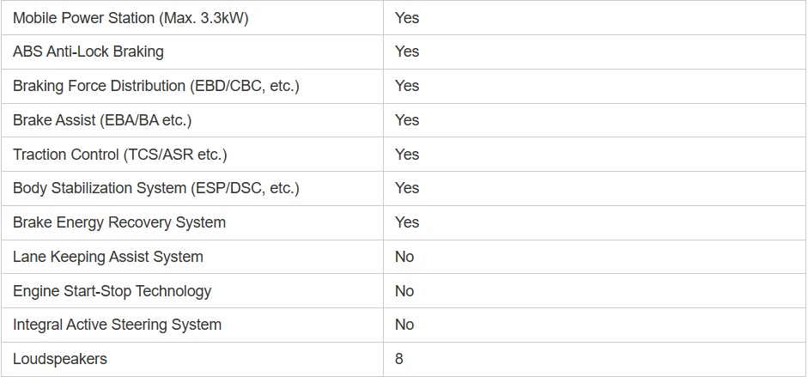
Task: Click No value beside Integral Active Steering
Action: pyautogui.click(x=404, y=325)
